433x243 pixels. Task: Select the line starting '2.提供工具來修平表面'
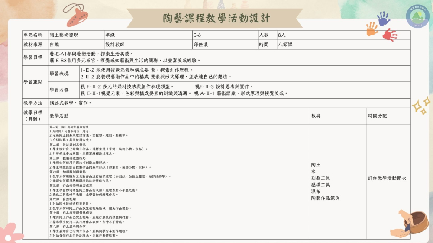pos(84,195)
